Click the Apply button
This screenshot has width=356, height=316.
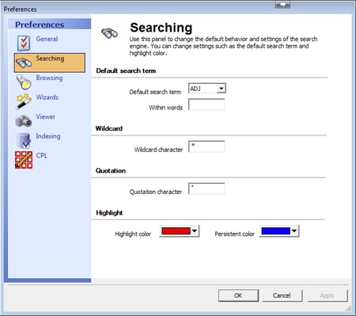(x=328, y=295)
